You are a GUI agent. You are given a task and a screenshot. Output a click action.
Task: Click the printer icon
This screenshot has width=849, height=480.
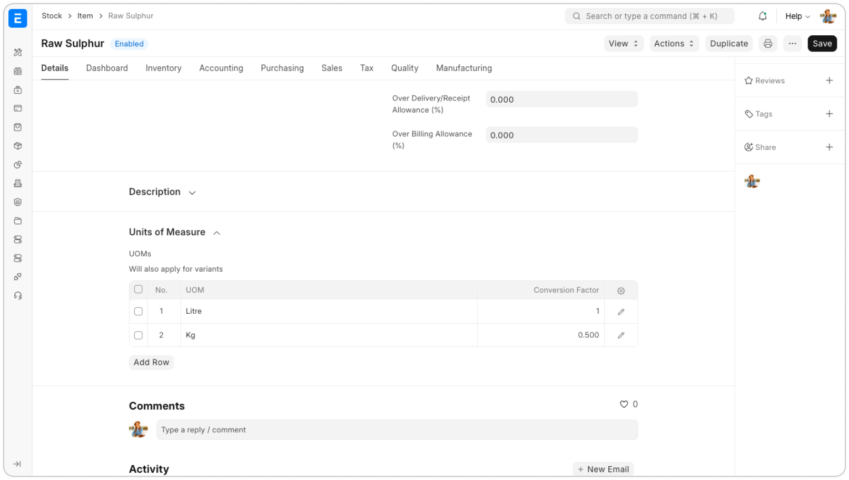(x=768, y=44)
